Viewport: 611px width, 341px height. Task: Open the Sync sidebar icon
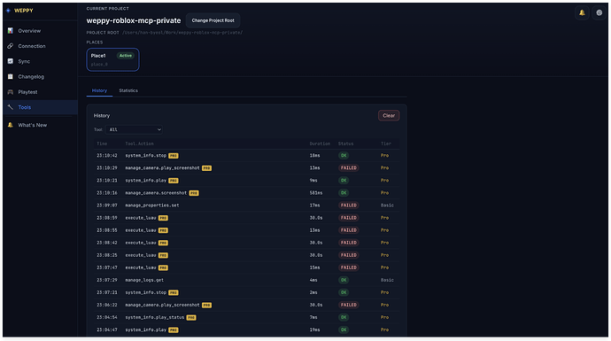coord(11,61)
